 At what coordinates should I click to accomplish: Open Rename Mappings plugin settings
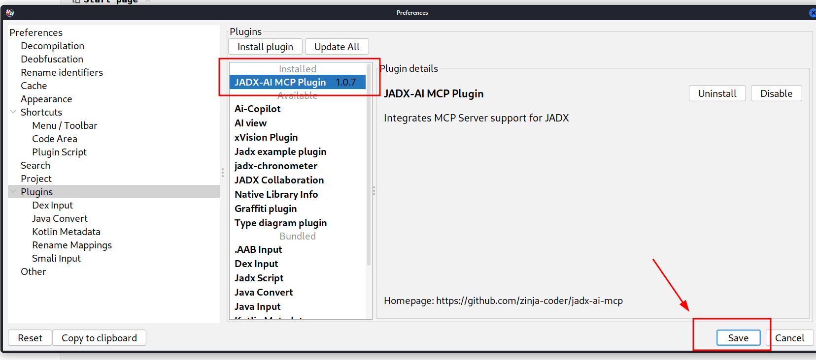click(x=72, y=245)
